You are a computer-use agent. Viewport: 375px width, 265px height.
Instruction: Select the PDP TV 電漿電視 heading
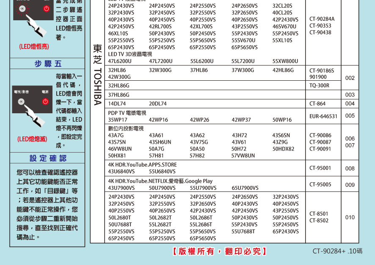[x=127, y=113]
